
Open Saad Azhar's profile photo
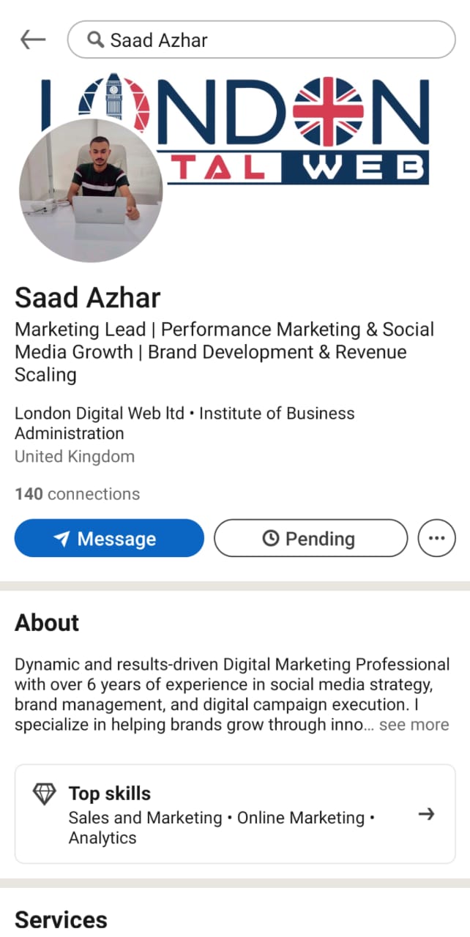pyautogui.click(x=91, y=190)
